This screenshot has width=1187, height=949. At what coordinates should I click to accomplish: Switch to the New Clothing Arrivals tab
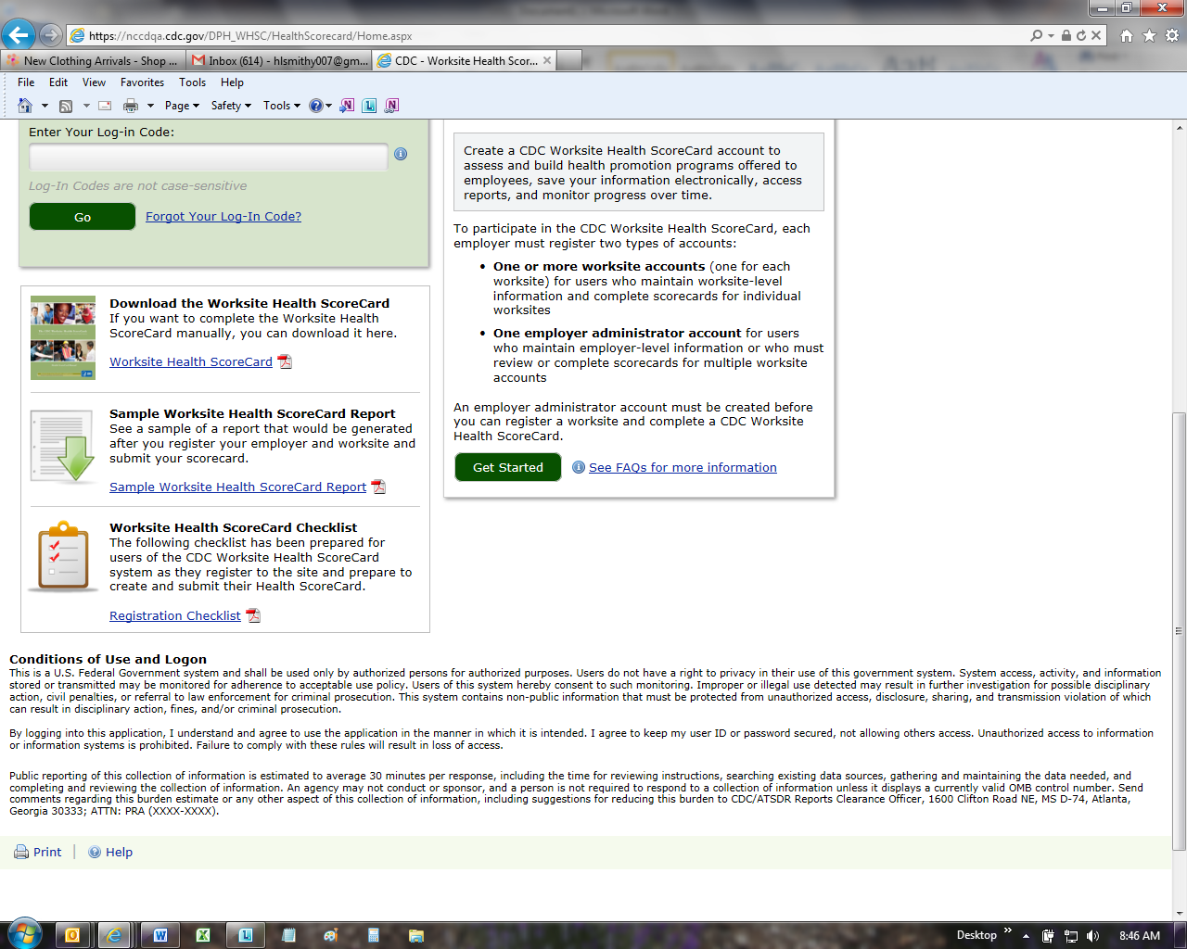pos(93,60)
